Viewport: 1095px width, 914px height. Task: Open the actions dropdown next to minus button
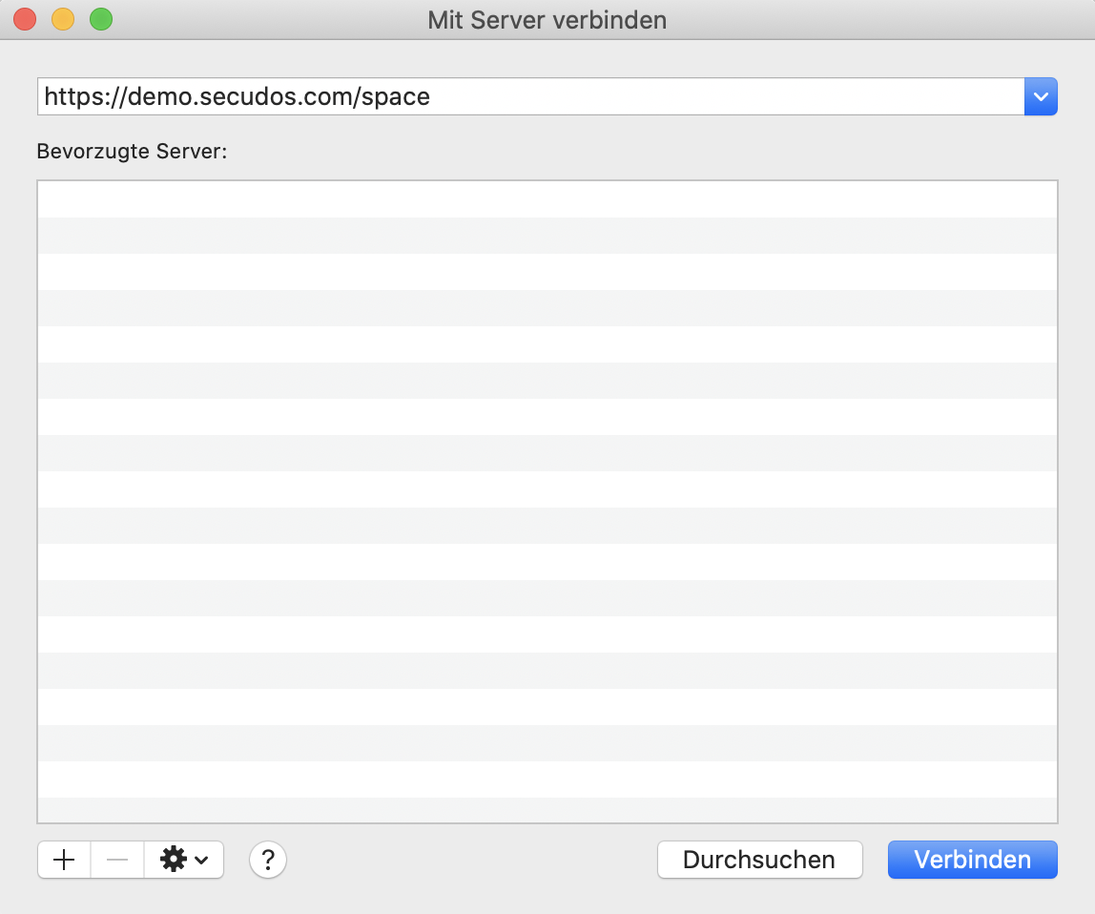pos(183,860)
